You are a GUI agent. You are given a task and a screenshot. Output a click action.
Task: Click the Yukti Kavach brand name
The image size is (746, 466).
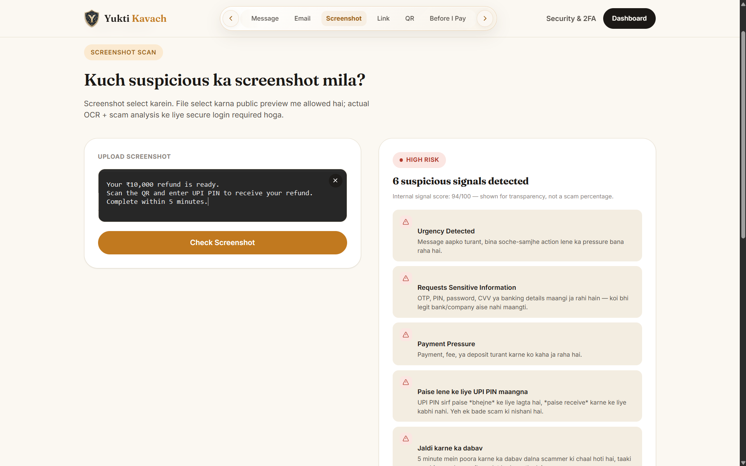click(x=135, y=18)
